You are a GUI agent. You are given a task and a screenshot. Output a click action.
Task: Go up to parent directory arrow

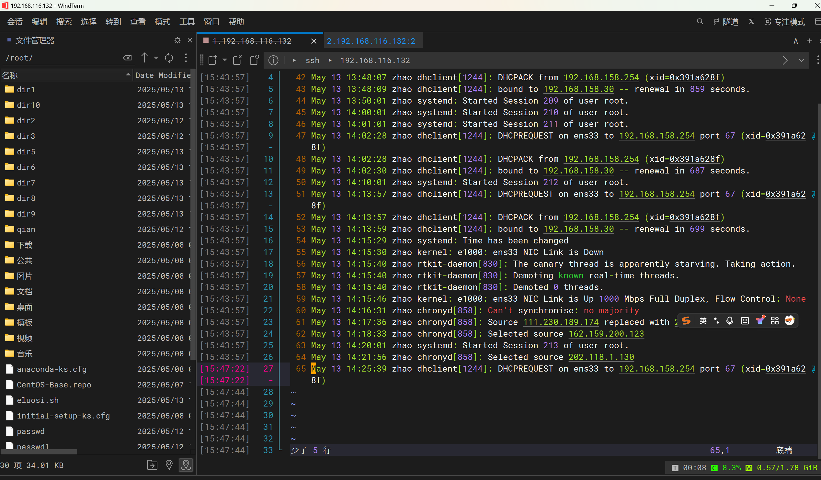pos(144,58)
